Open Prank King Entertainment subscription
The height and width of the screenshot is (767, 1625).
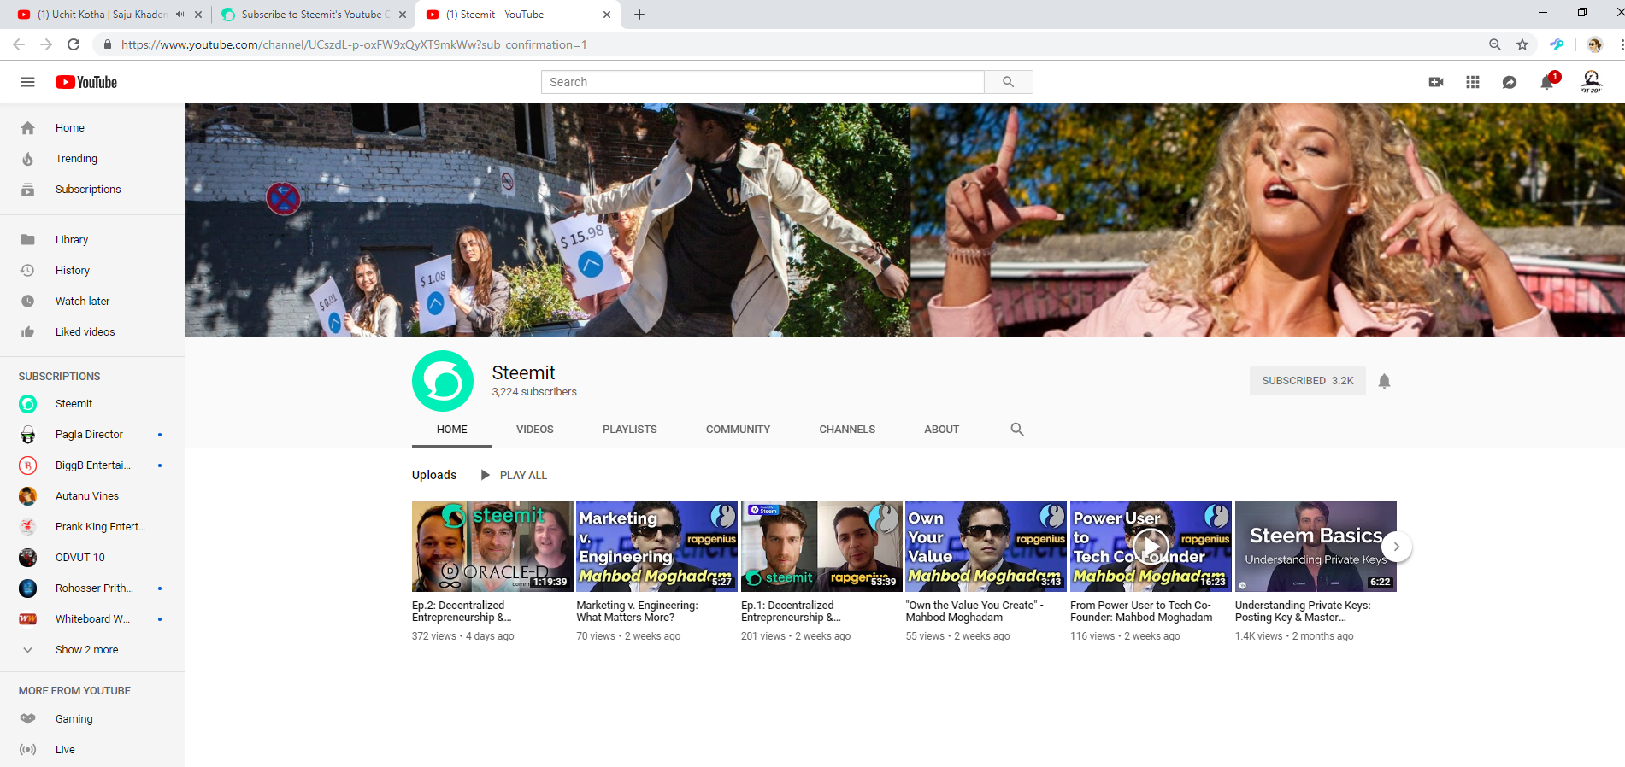(92, 527)
